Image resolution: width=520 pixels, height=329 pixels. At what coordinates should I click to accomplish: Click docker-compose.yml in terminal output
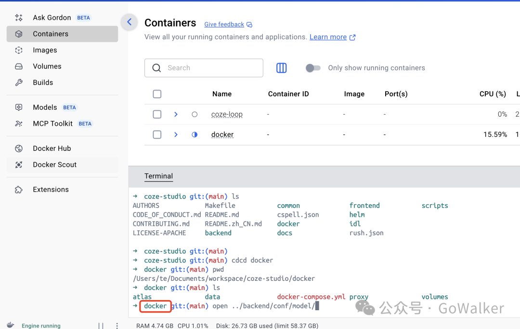[x=311, y=297]
